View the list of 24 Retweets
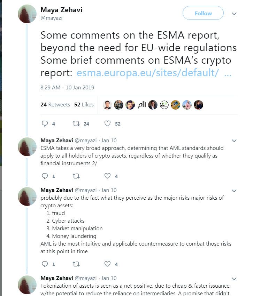 pos(55,104)
